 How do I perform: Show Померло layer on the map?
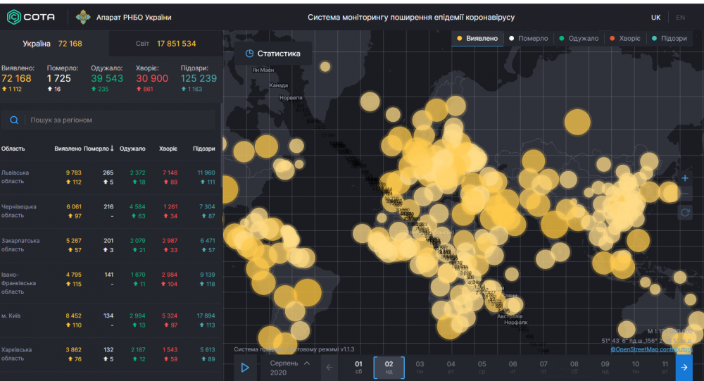[529, 39]
